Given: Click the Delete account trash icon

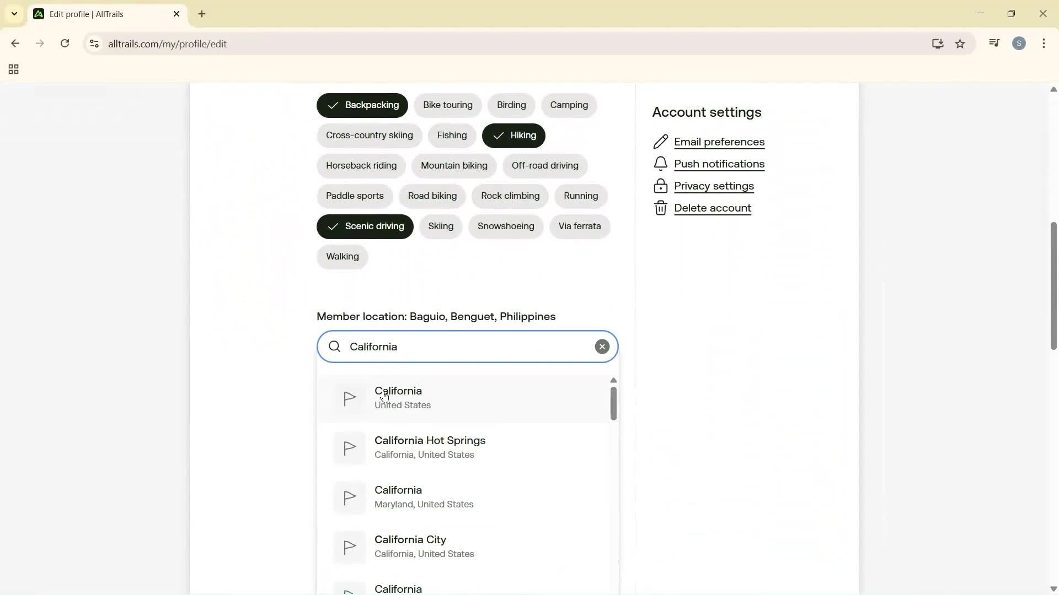Looking at the screenshot, I should click(x=661, y=208).
